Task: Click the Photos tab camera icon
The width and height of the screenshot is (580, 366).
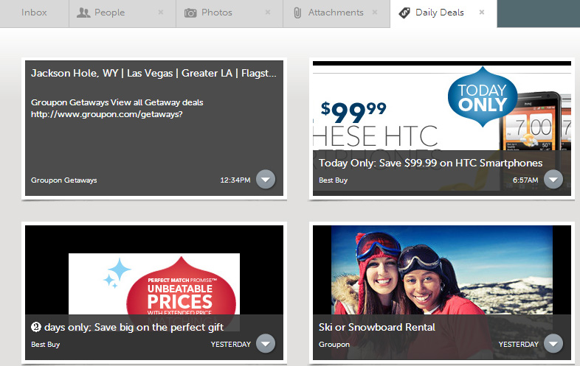Action: pos(190,13)
